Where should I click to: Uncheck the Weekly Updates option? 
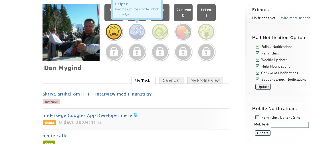pos(257,60)
